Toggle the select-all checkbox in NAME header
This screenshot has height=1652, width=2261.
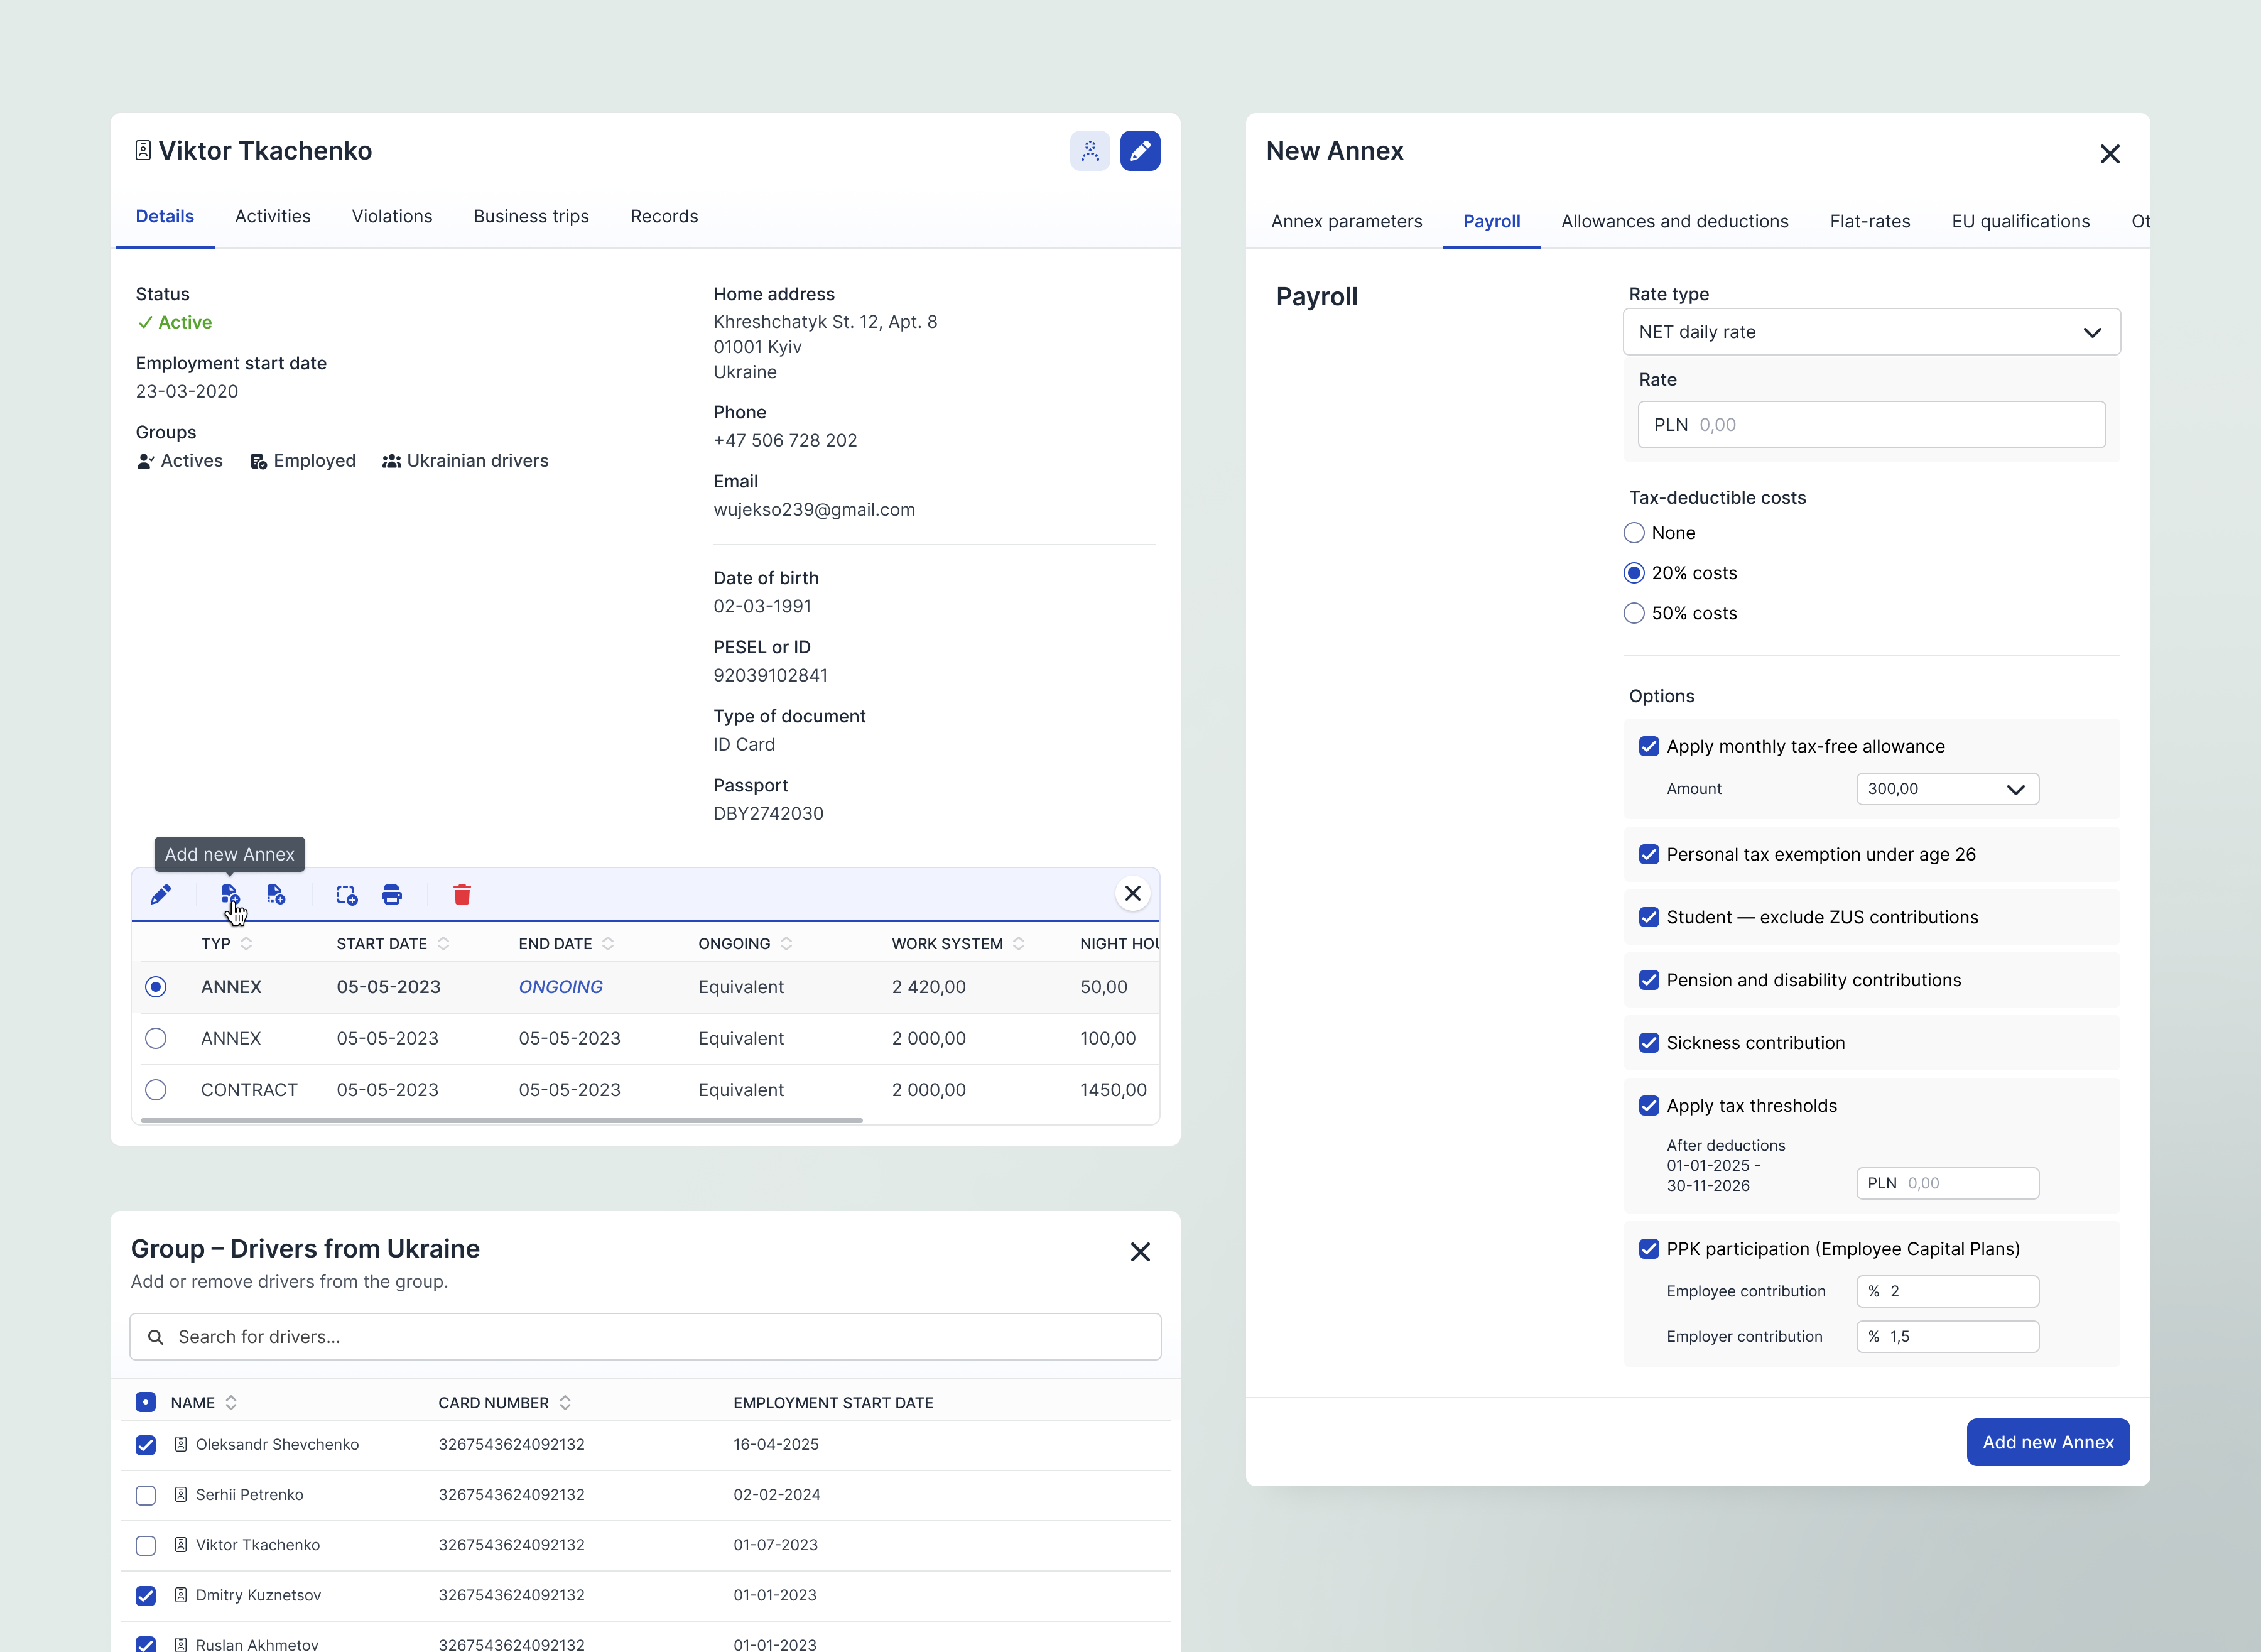click(146, 1402)
